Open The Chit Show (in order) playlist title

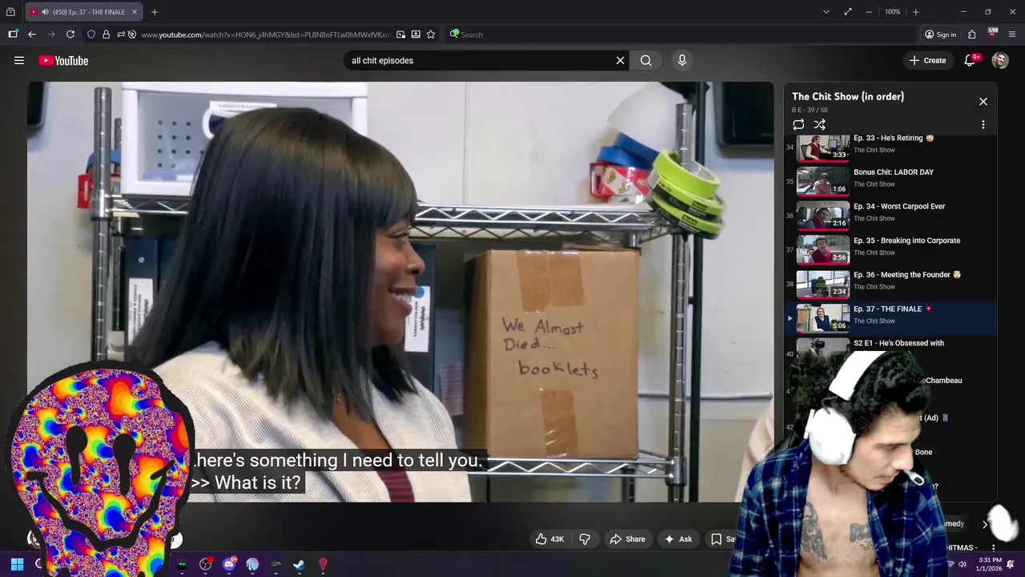pos(848,96)
